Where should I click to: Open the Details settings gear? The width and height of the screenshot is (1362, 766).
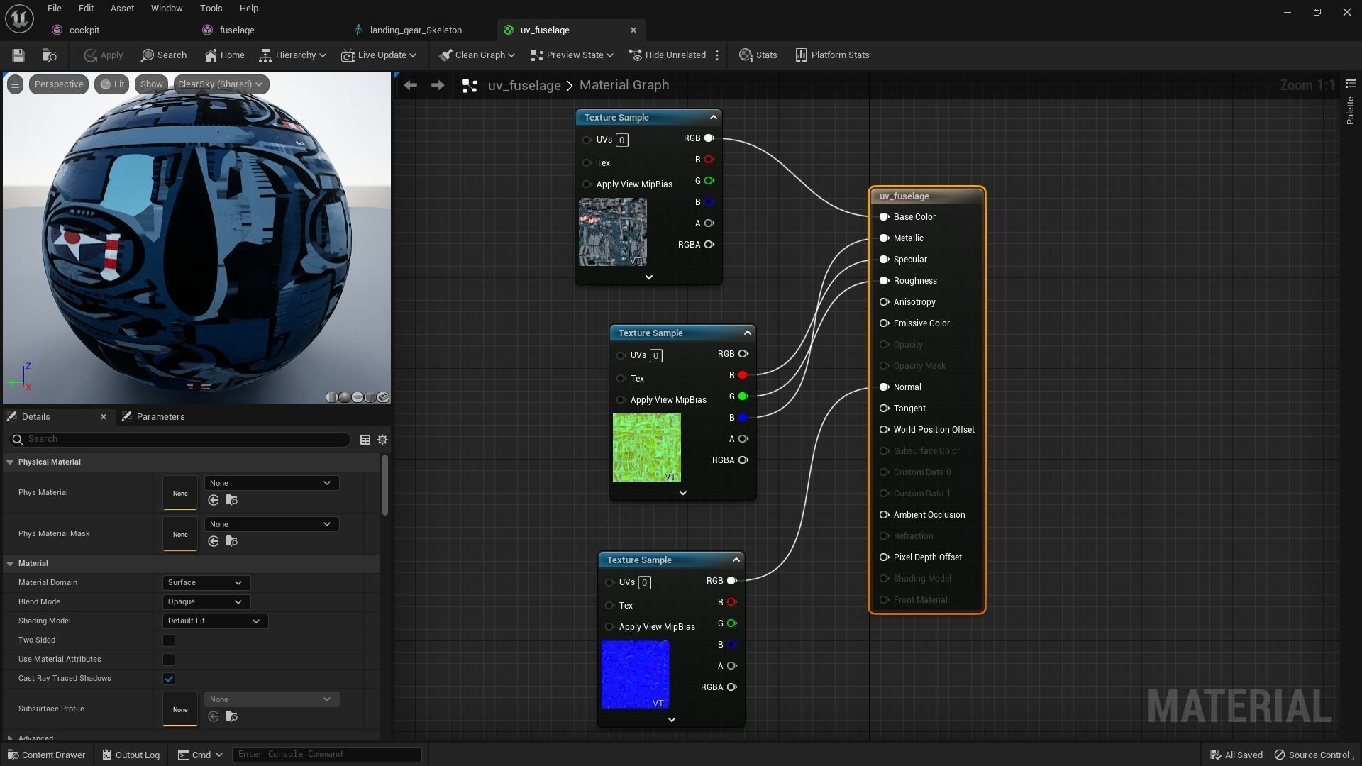click(382, 440)
